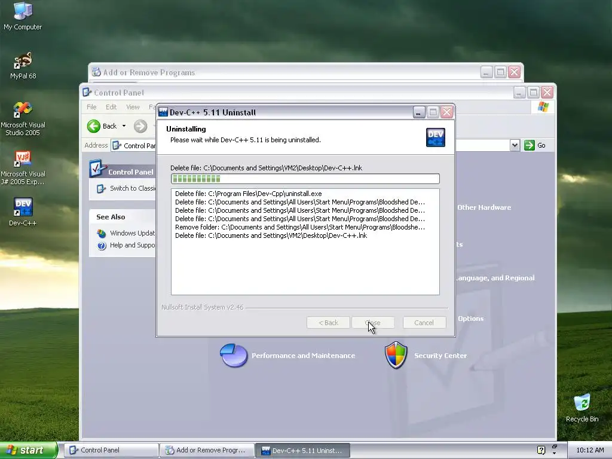Click the Switch to Classic View link
The image size is (612, 459).
click(132, 188)
